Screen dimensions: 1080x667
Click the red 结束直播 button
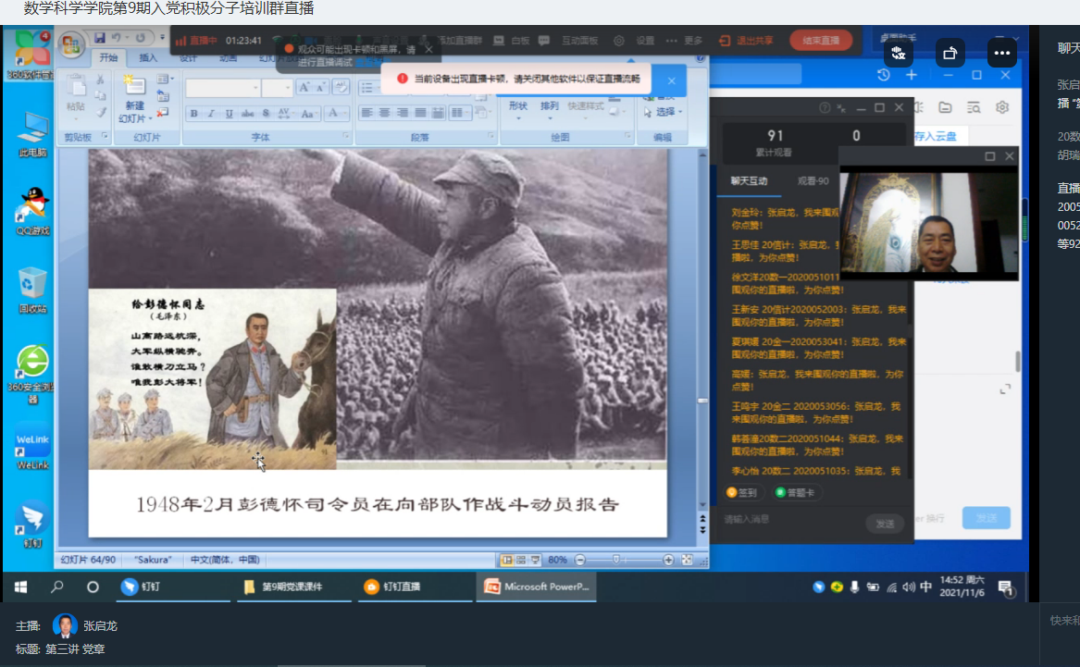pos(821,41)
